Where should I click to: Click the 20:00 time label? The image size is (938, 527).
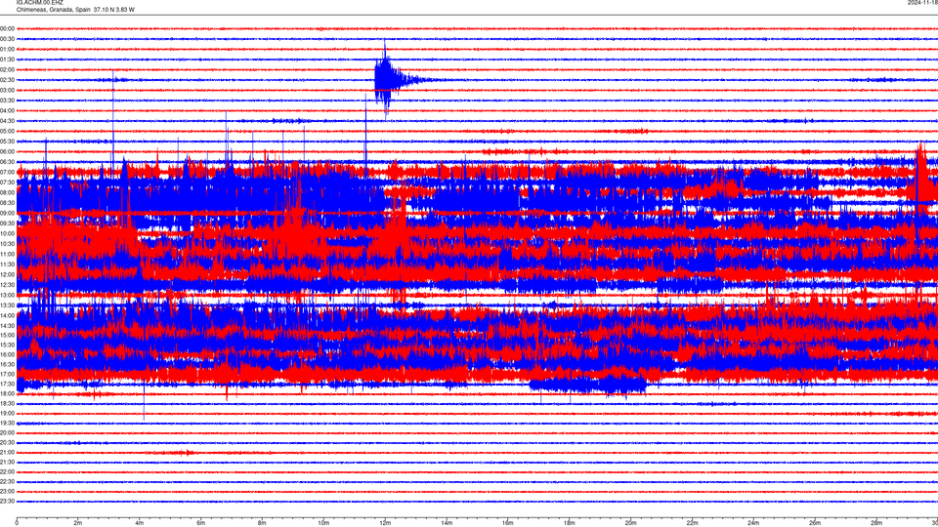[7, 433]
